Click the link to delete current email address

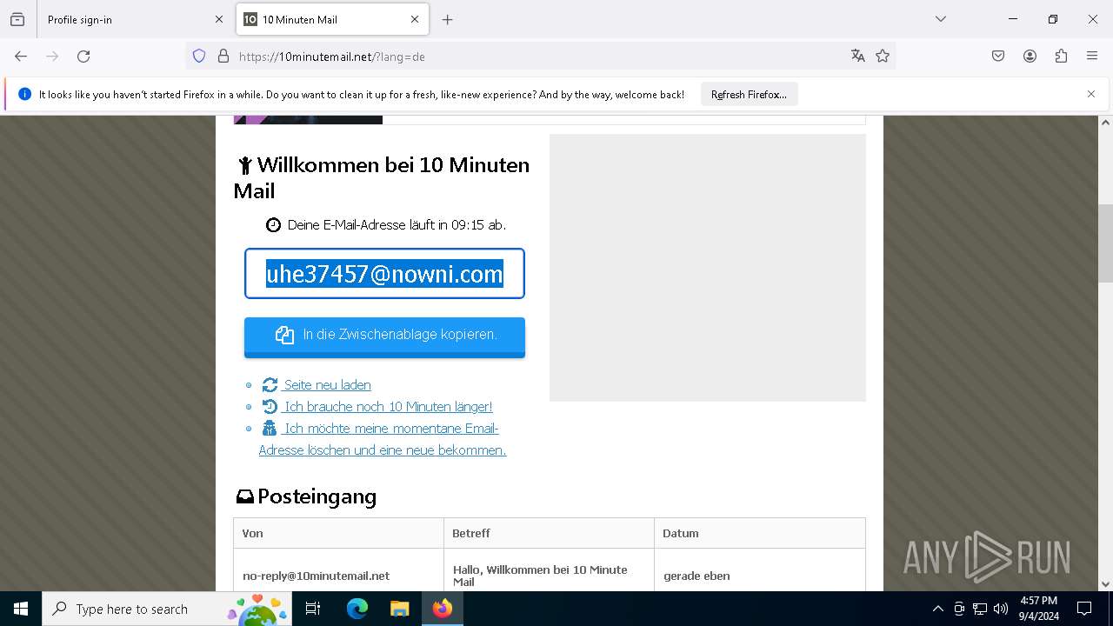click(x=383, y=439)
